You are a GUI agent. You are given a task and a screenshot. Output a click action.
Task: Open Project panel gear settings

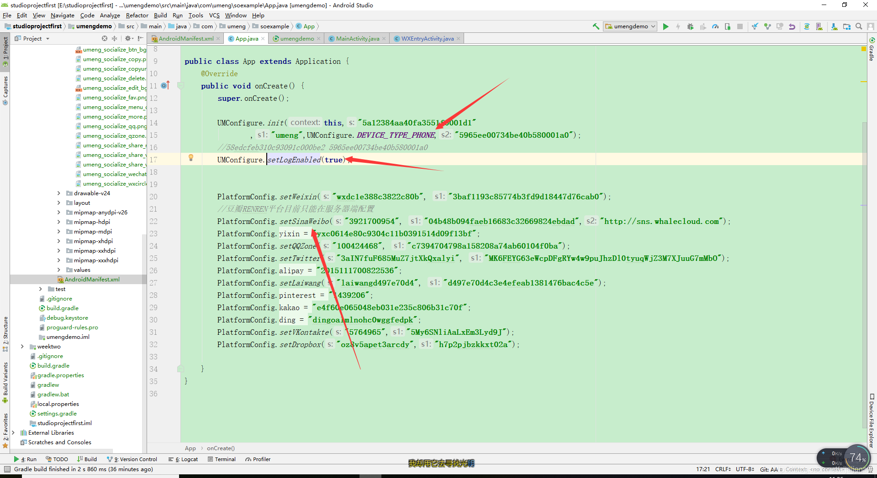pyautogui.click(x=129, y=38)
